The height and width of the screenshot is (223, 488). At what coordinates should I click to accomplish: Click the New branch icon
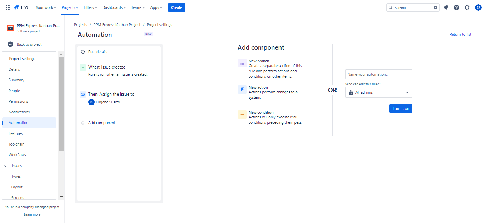(x=242, y=63)
